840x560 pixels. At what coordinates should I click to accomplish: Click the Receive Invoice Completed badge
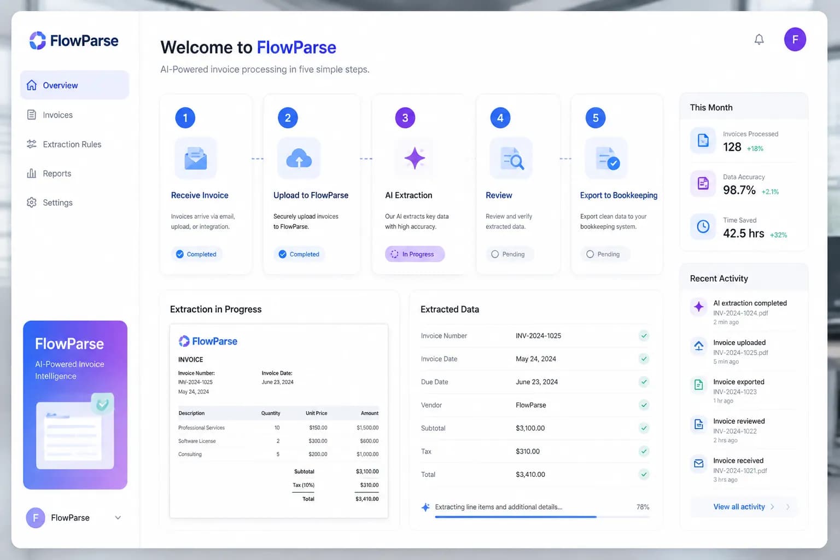[x=196, y=254]
